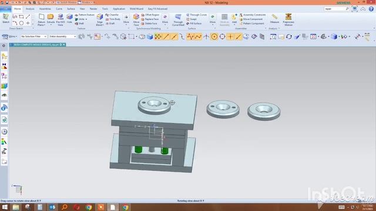Click the Trim Body button
Viewport: 376px width, 211px height.
[113, 19]
